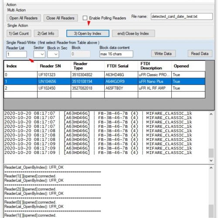This screenshot has width=218, height=218.
Task: Select reader row UF101323
Action: 105,75
